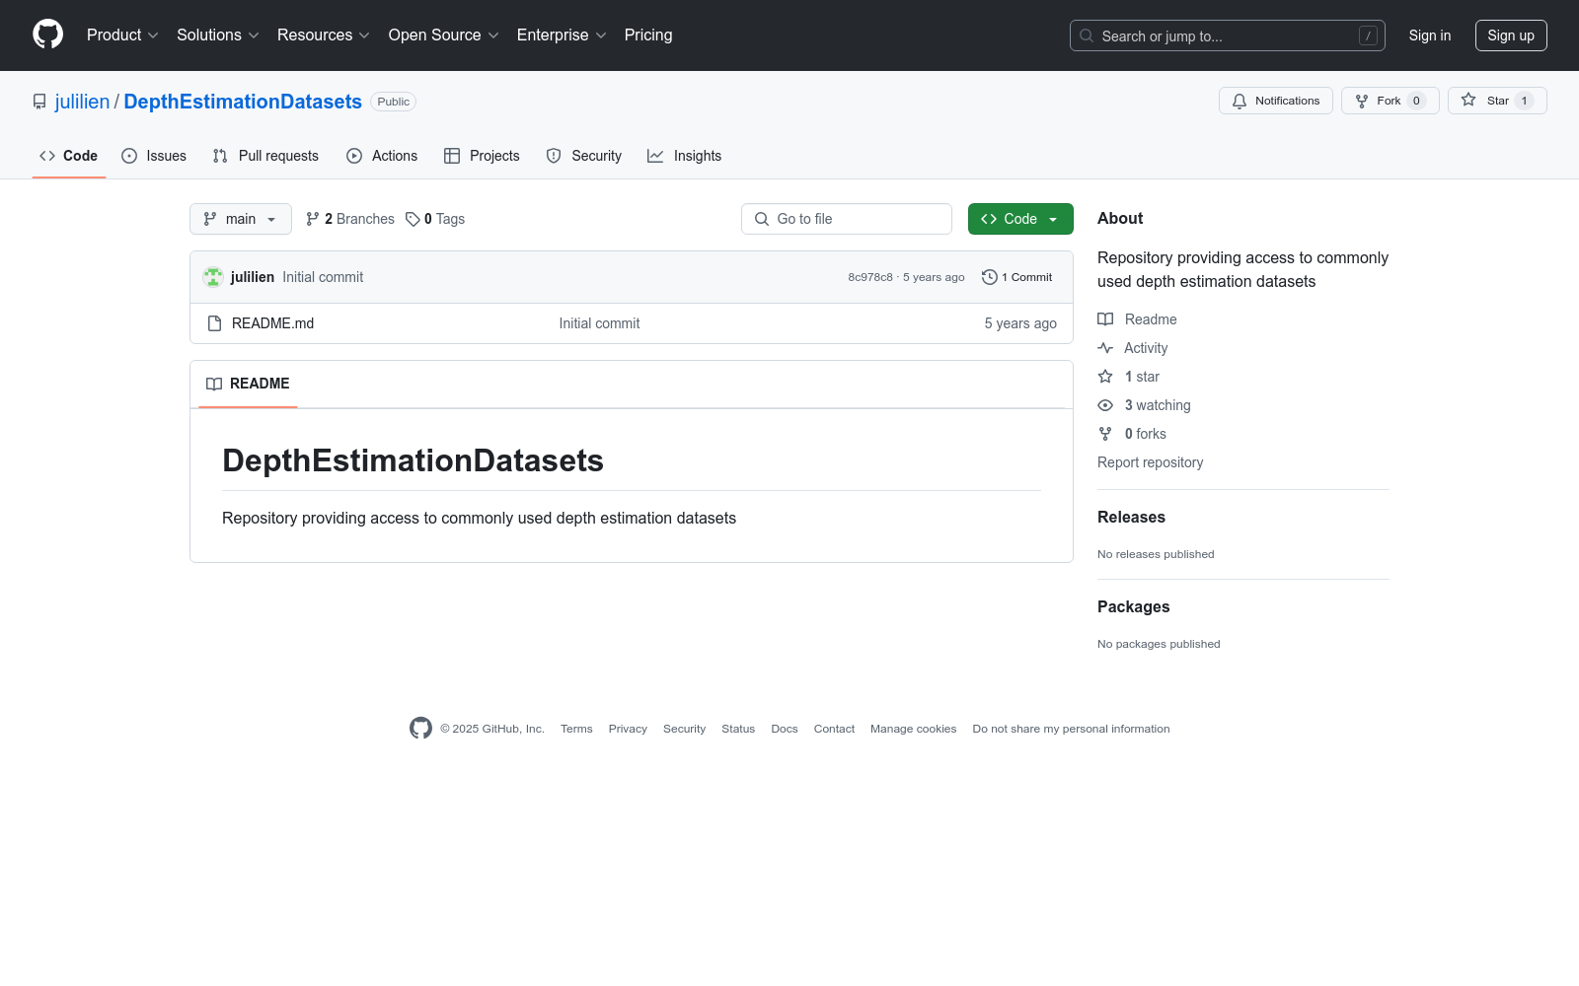Click the Sign up button
Screen dimensions: 1579x986
click(x=1511, y=35)
